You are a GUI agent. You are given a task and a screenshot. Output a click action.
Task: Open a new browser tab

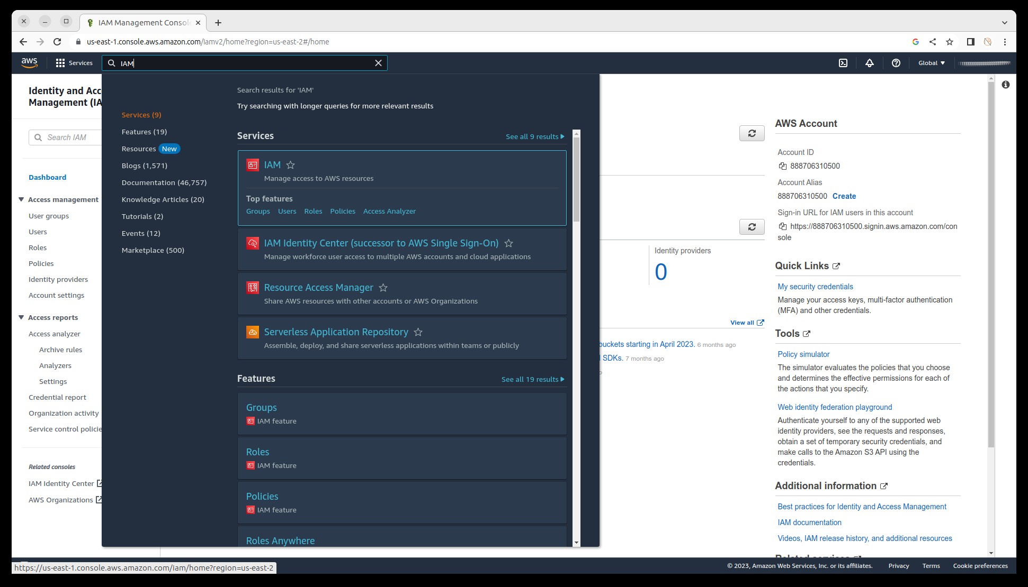click(218, 23)
